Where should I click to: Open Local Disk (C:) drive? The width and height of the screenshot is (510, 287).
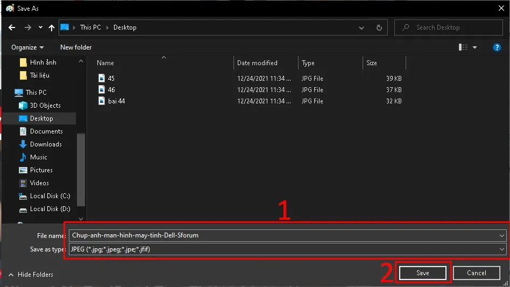(x=49, y=196)
